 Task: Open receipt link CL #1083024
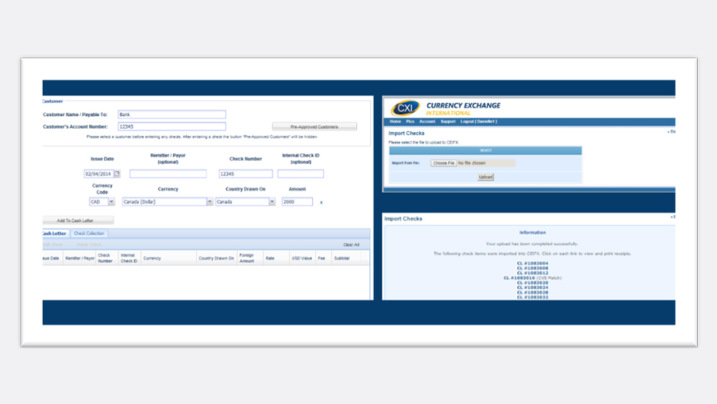click(532, 287)
